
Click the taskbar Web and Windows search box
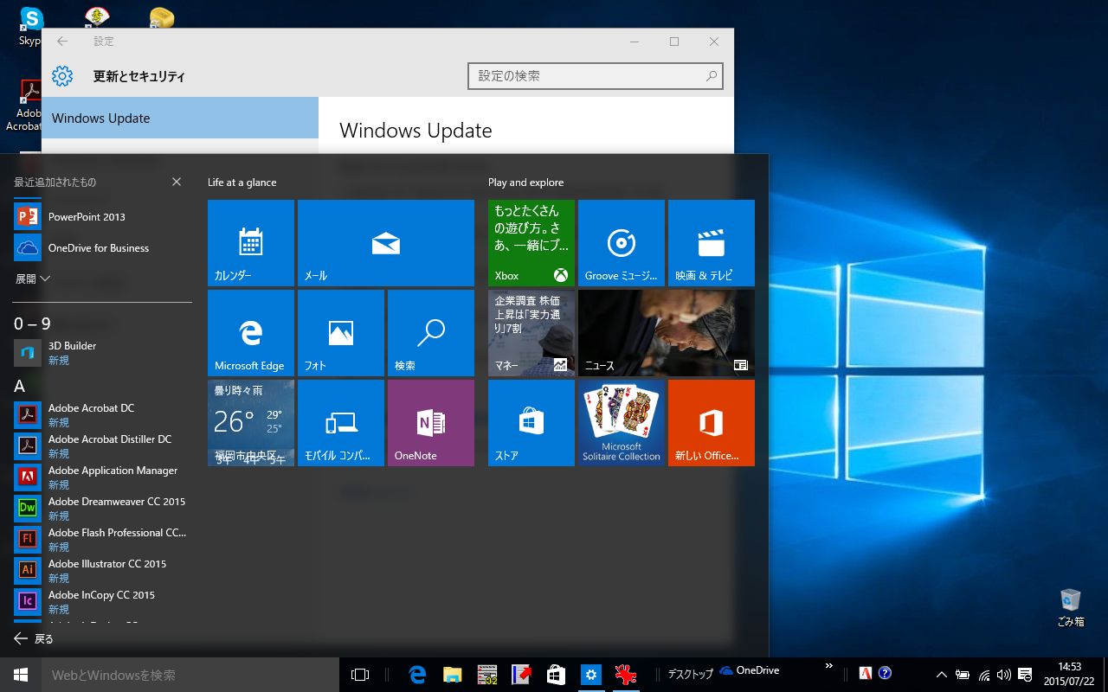(190, 675)
